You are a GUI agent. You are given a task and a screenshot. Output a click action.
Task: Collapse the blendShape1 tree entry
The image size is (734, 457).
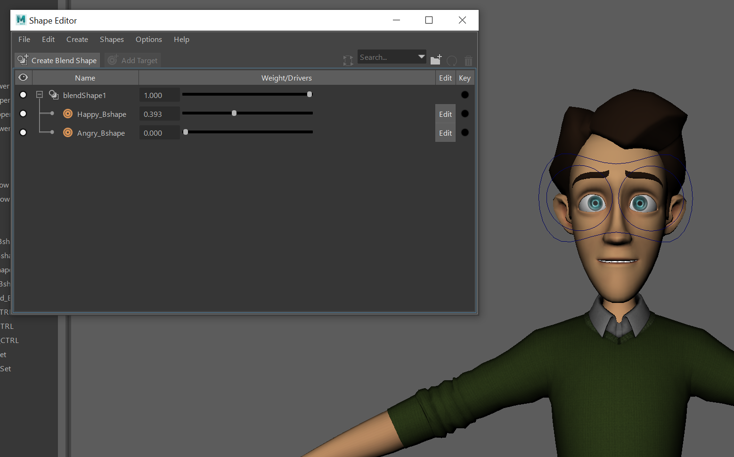click(40, 94)
